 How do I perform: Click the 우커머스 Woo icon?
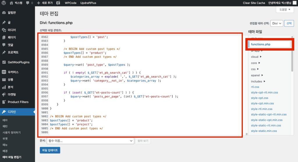pos(4,72)
